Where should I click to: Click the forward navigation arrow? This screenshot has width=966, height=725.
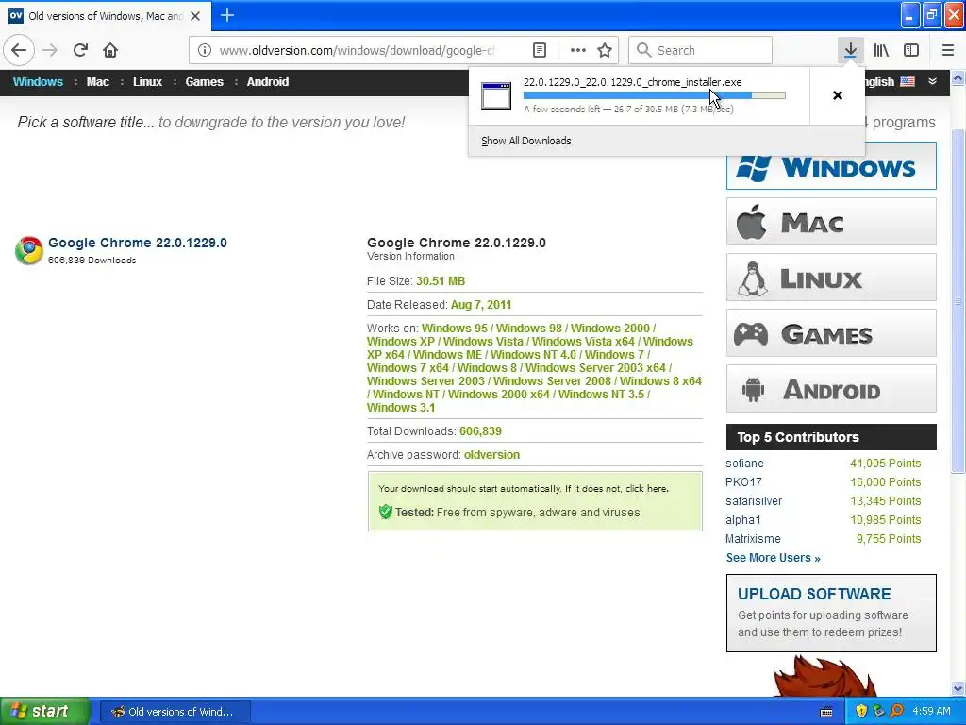click(50, 50)
